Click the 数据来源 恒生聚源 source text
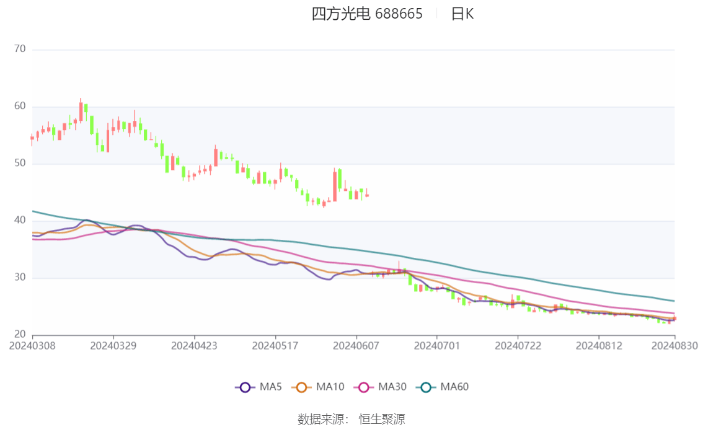This screenshot has height=427, width=703. point(351,420)
